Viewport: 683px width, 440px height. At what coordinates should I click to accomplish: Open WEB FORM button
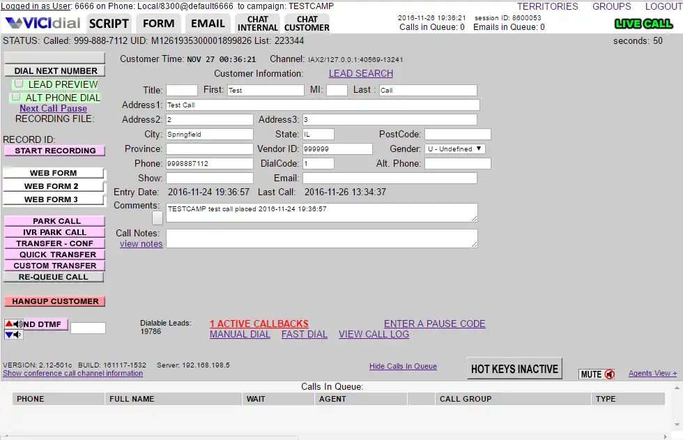53,173
